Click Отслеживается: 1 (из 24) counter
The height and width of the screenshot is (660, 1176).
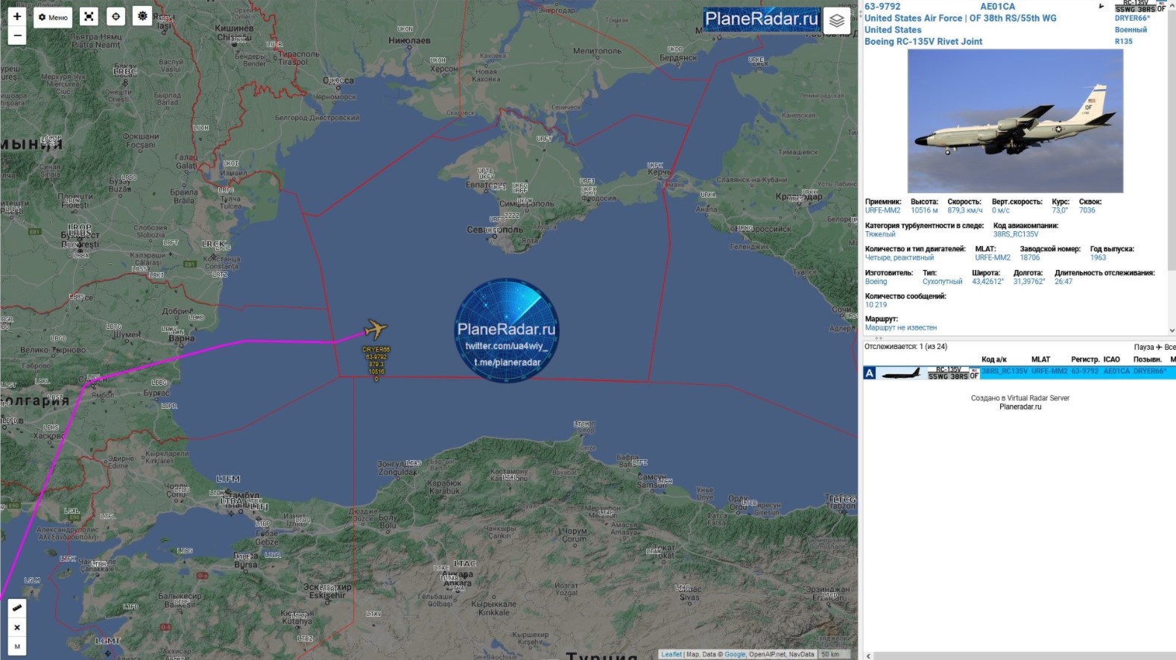coord(905,347)
